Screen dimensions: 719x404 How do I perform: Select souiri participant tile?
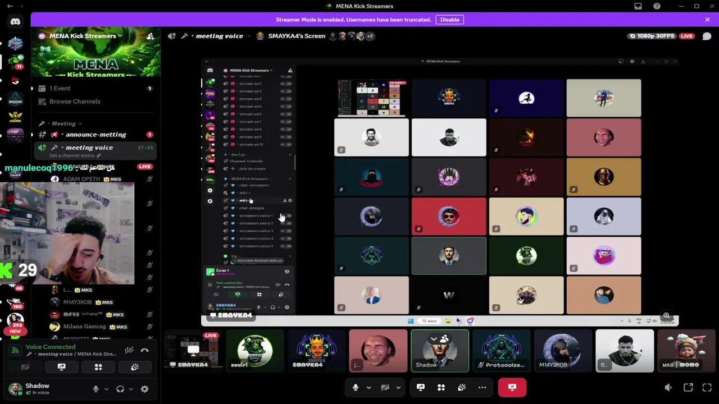point(254,351)
